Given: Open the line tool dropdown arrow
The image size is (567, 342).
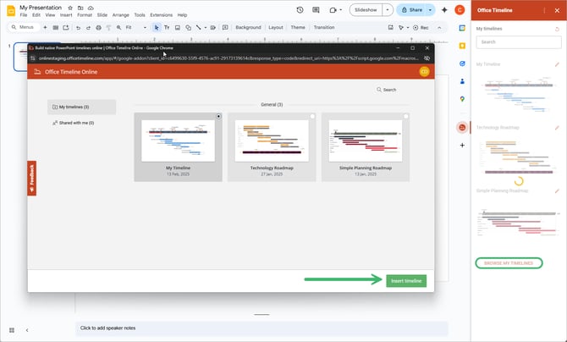Looking at the screenshot, I should tap(206, 27).
